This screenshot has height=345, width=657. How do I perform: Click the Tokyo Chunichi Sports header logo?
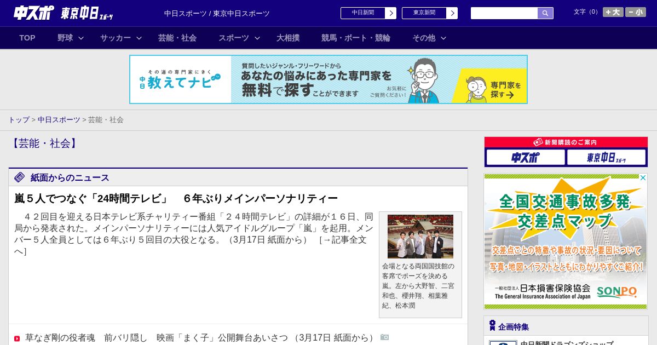87,13
